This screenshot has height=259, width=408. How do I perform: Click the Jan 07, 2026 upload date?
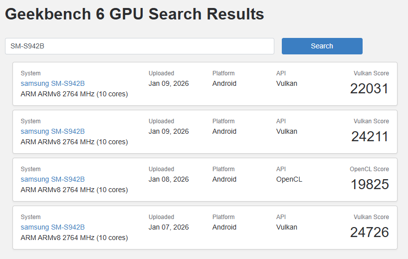pos(169,227)
